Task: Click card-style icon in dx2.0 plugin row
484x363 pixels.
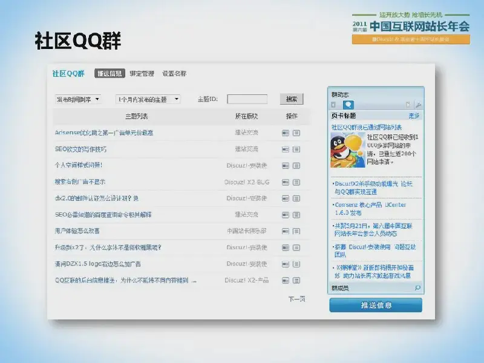Action: coord(286,198)
